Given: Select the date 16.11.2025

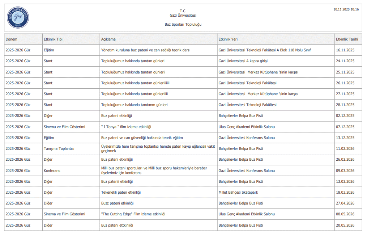Looking at the screenshot, I should pos(345,50).
